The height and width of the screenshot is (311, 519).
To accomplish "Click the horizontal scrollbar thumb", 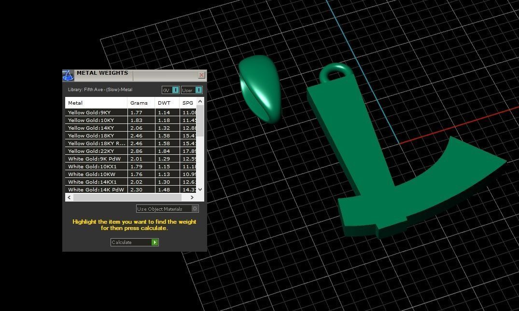I will point(127,197).
